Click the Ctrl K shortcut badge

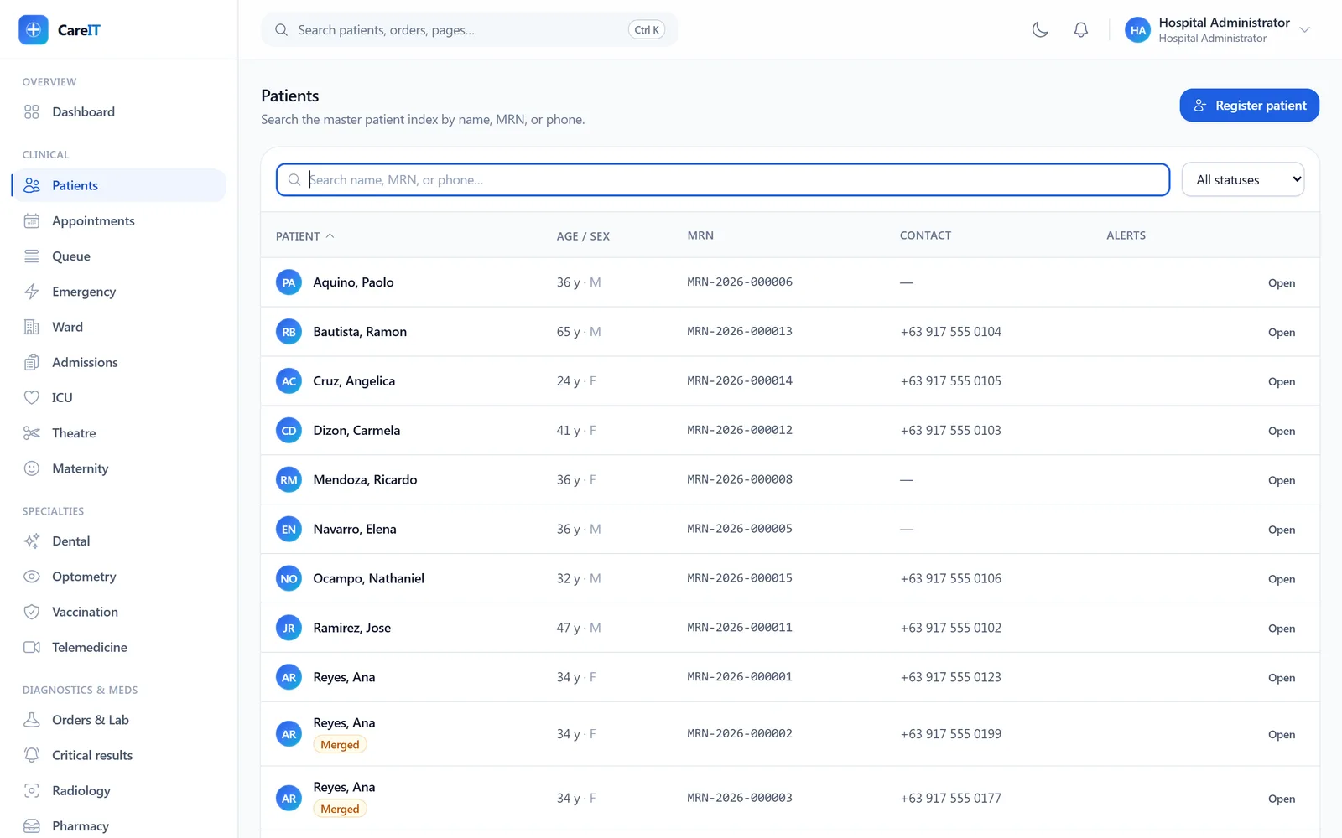pos(647,30)
